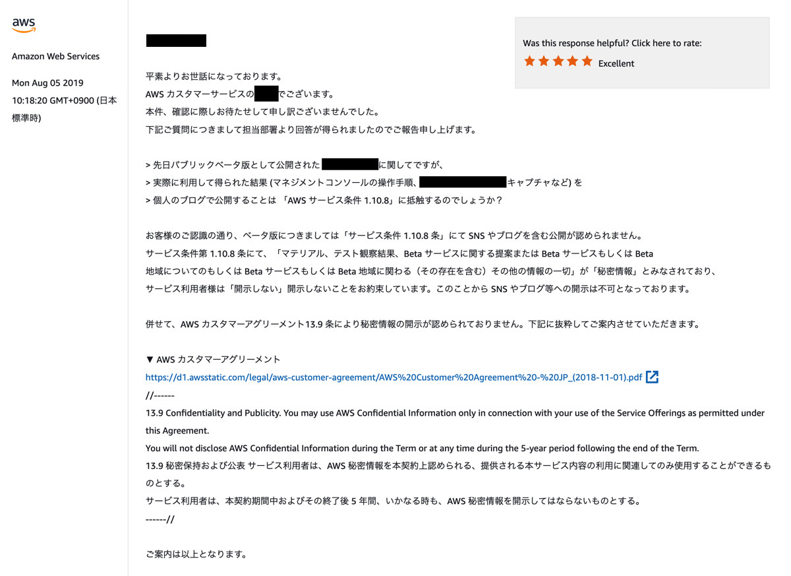Select the third rating star
The width and height of the screenshot is (791, 576).
click(558, 61)
